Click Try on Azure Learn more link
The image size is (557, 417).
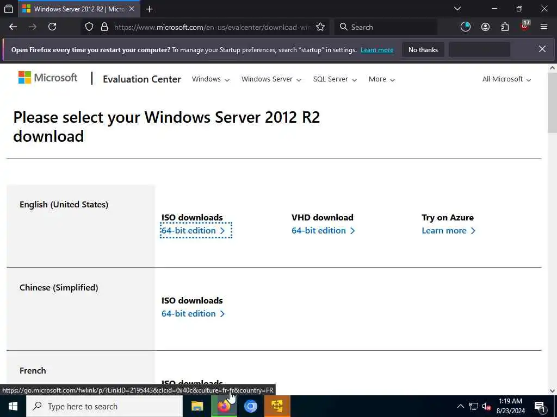tap(448, 230)
